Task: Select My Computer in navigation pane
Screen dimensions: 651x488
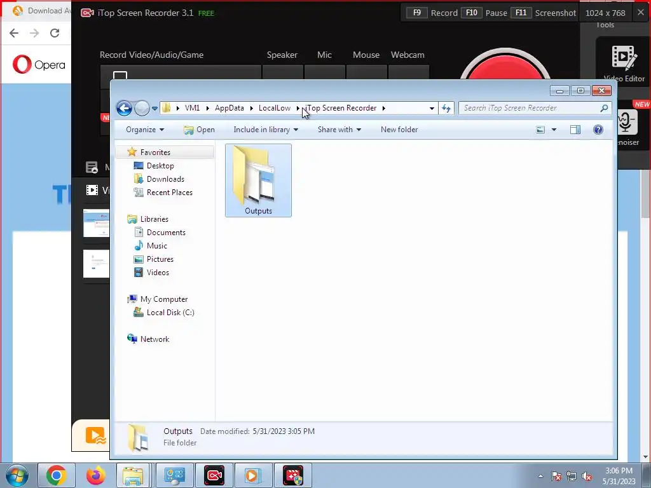Action: 163,299
